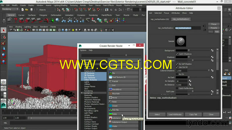
Task: Click the Noise texture node icon
Action: [110, 102]
